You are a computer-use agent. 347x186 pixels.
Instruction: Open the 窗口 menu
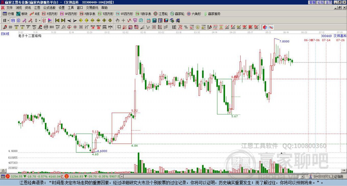pyautogui.click(x=80, y=8)
